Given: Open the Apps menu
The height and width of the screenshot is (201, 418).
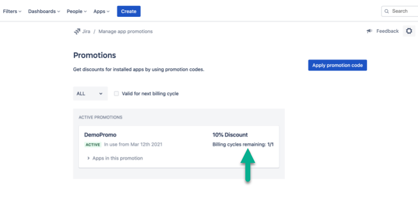Looking at the screenshot, I should [101, 11].
